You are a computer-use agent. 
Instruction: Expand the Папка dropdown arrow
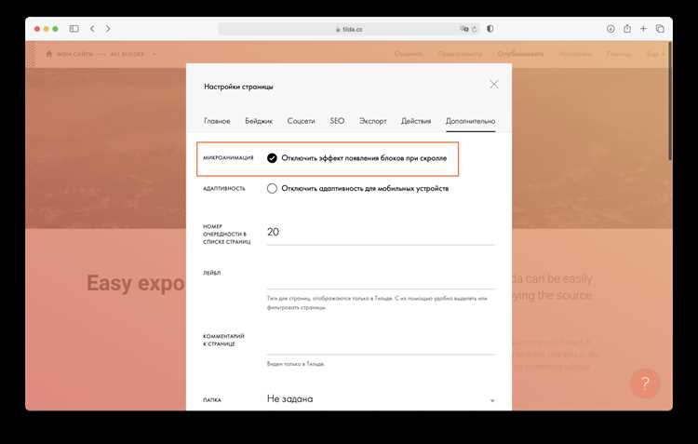tap(492, 400)
